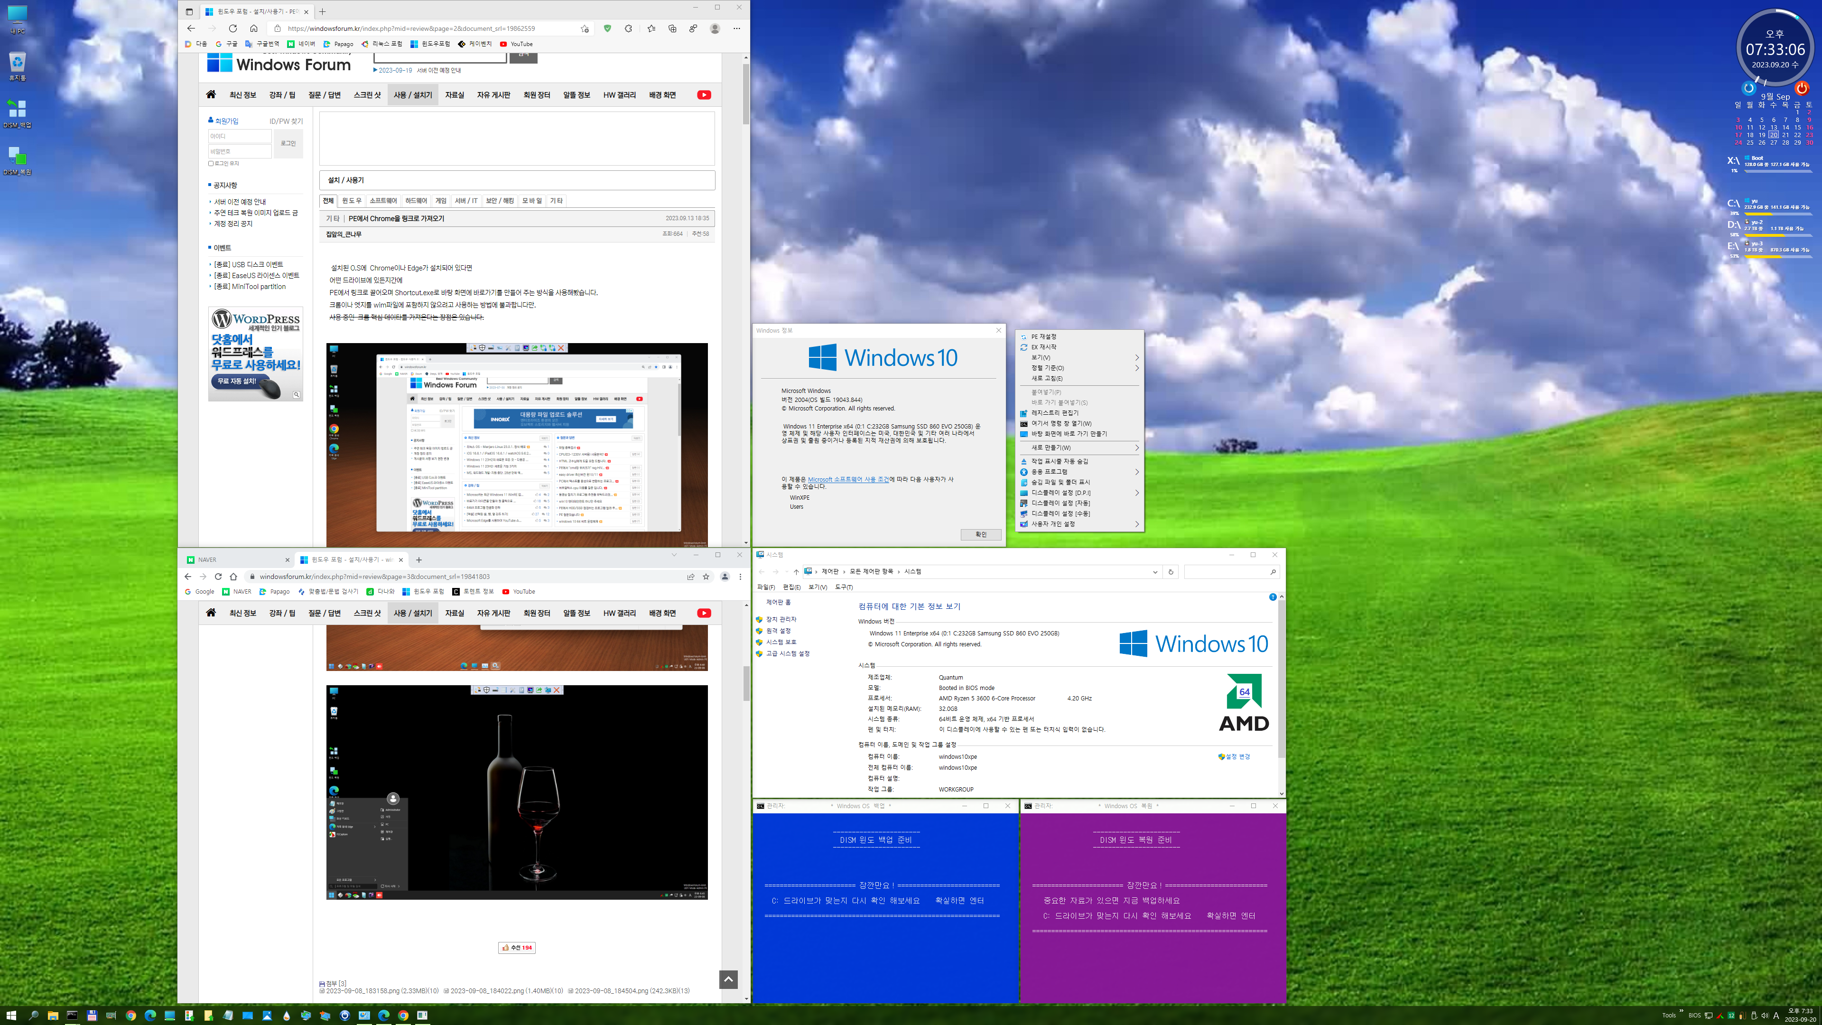
Task: Expand 응용 프로그램 submenu
Action: click(x=1080, y=472)
